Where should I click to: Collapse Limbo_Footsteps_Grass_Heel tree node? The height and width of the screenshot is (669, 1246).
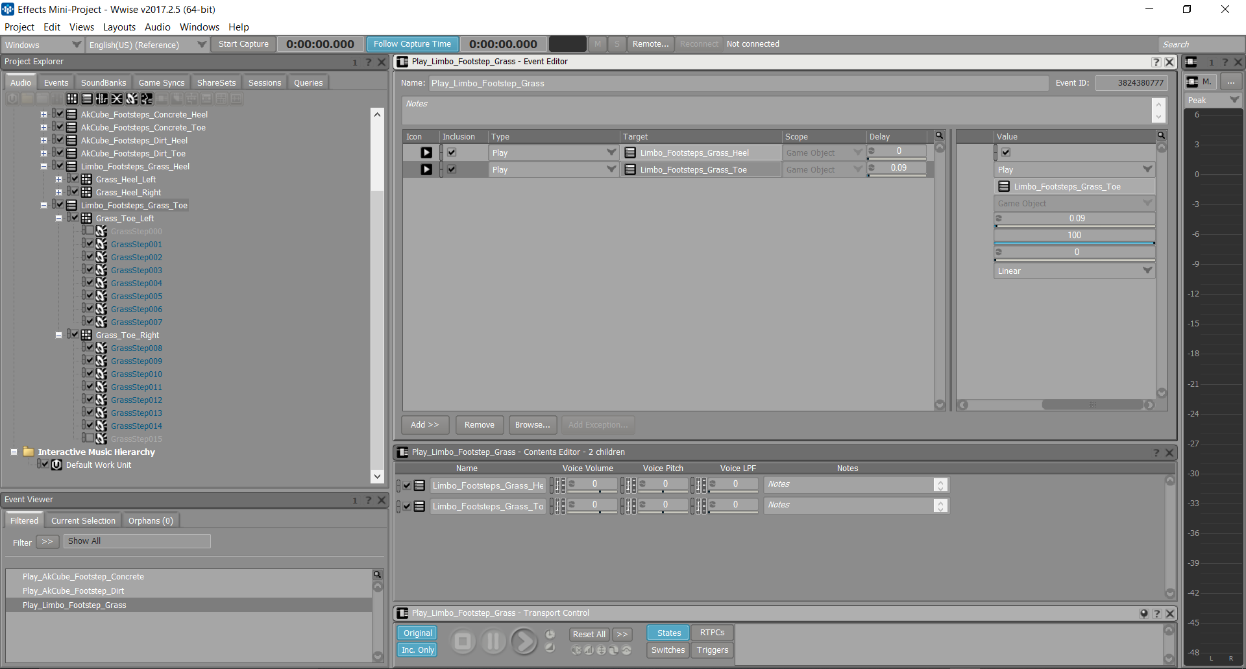[43, 166]
